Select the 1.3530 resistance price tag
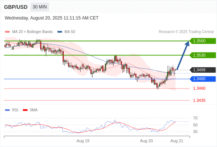Screen dimensions: 217x147 (x=203, y=55)
